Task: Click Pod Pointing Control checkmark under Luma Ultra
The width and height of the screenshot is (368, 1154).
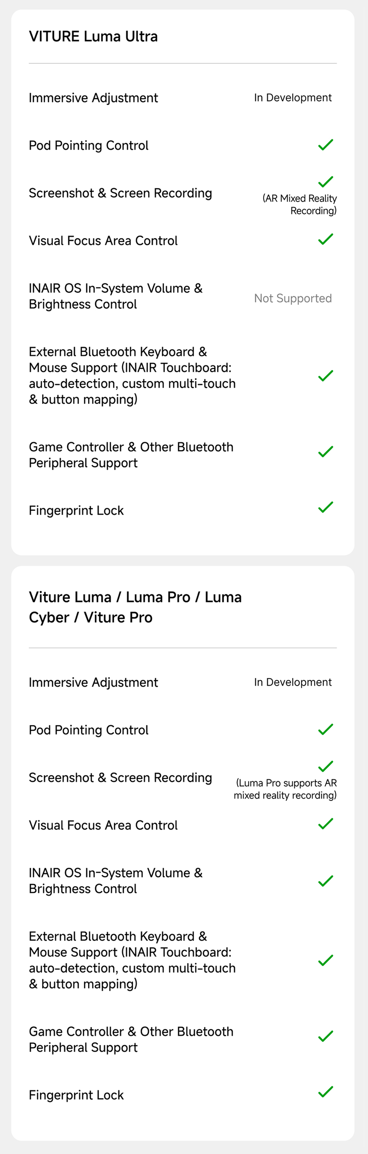Action: (x=325, y=145)
